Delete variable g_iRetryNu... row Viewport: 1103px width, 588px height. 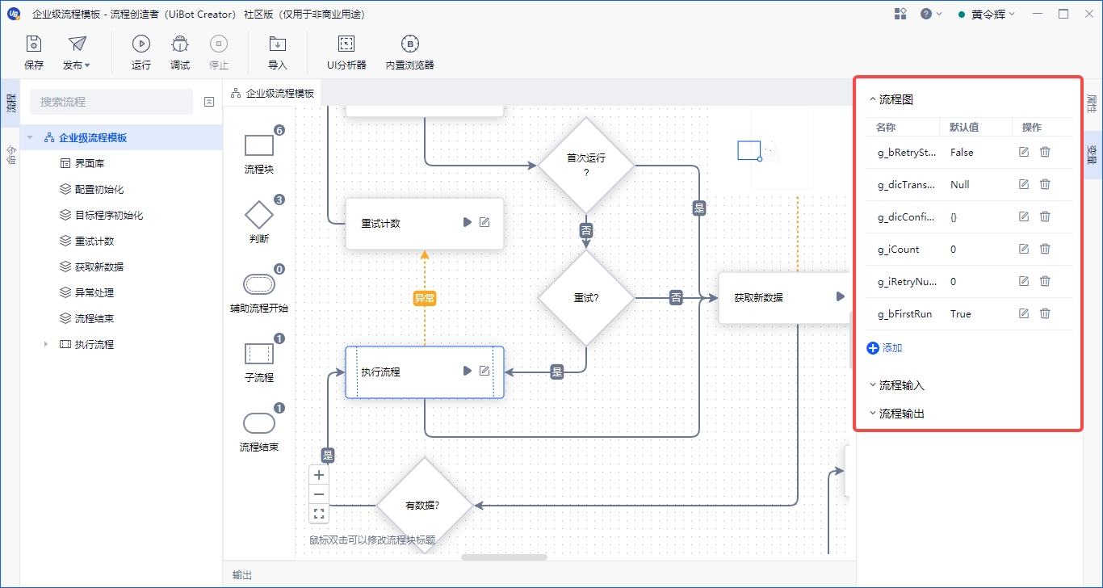click(1045, 281)
